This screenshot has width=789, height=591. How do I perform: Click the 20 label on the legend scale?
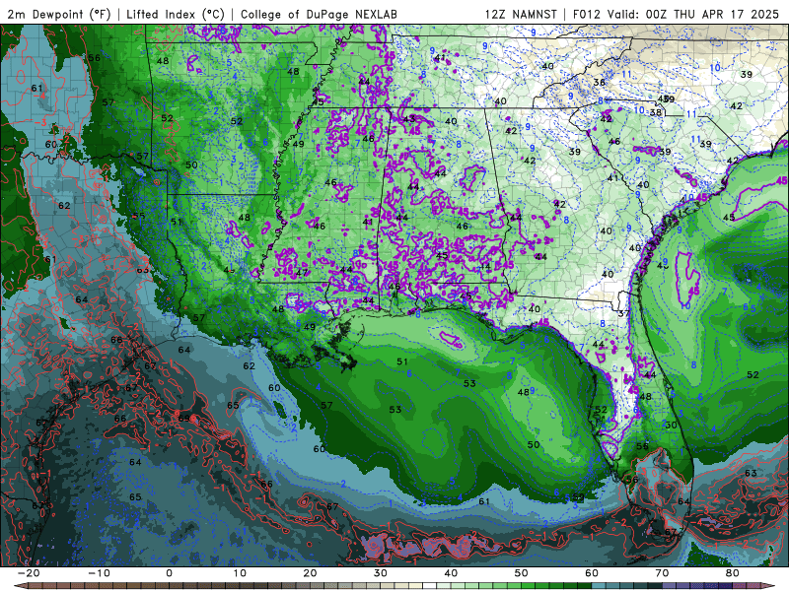pyautogui.click(x=310, y=573)
